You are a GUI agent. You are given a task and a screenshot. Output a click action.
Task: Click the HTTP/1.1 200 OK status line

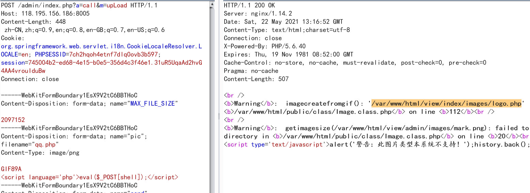click(x=249, y=5)
